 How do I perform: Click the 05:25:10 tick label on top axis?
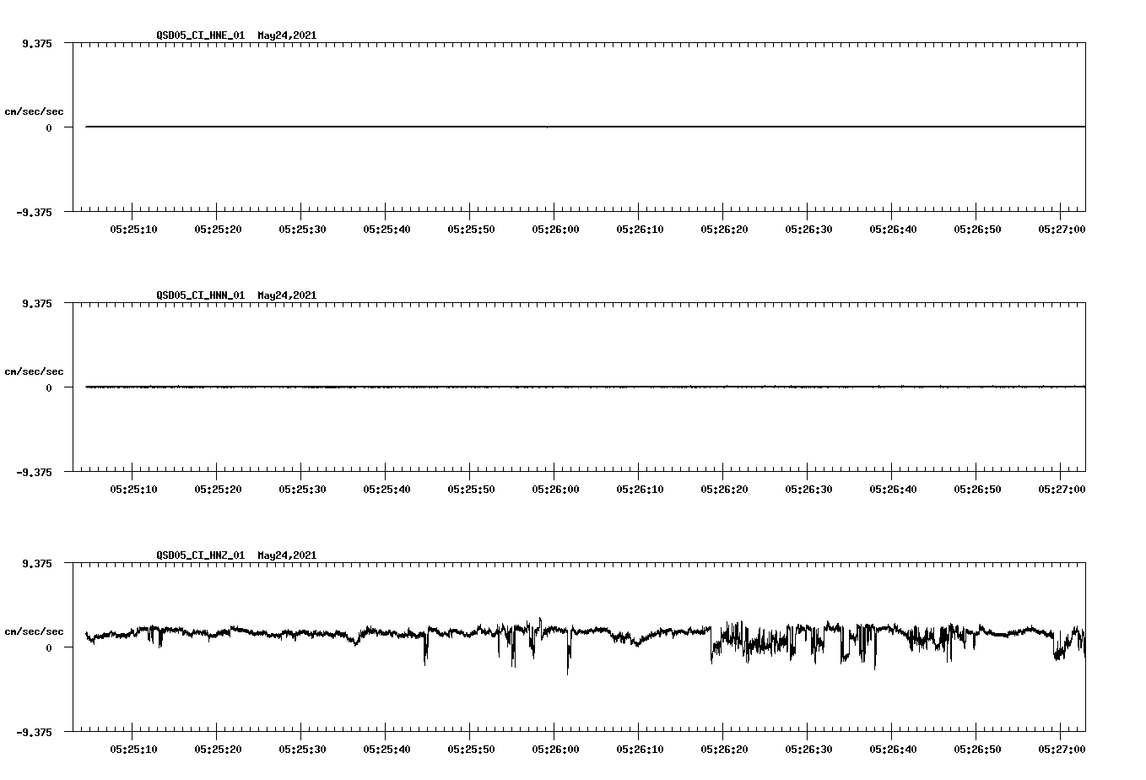pyautogui.click(x=132, y=226)
